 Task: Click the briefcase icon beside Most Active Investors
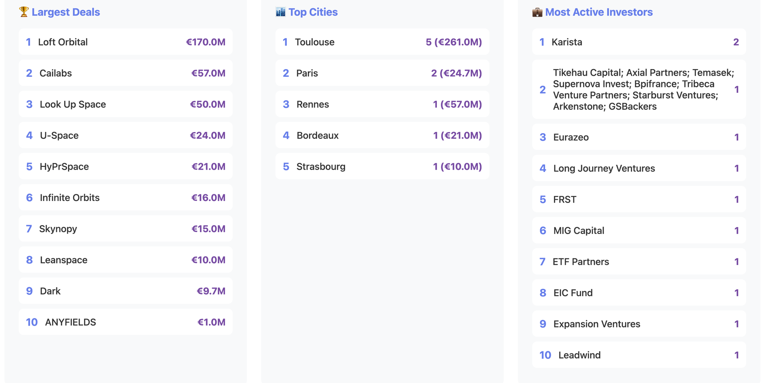[537, 12]
